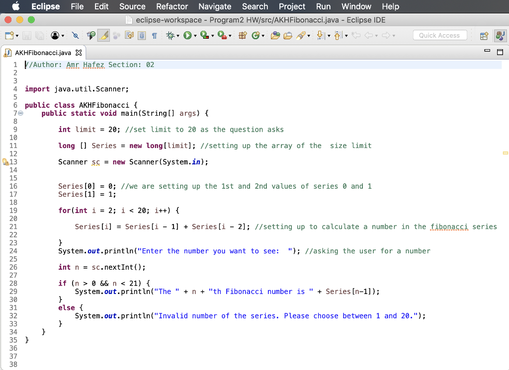509x370 pixels.
Task: Expand the New wizard dropdown arrow
Action: (16, 35)
